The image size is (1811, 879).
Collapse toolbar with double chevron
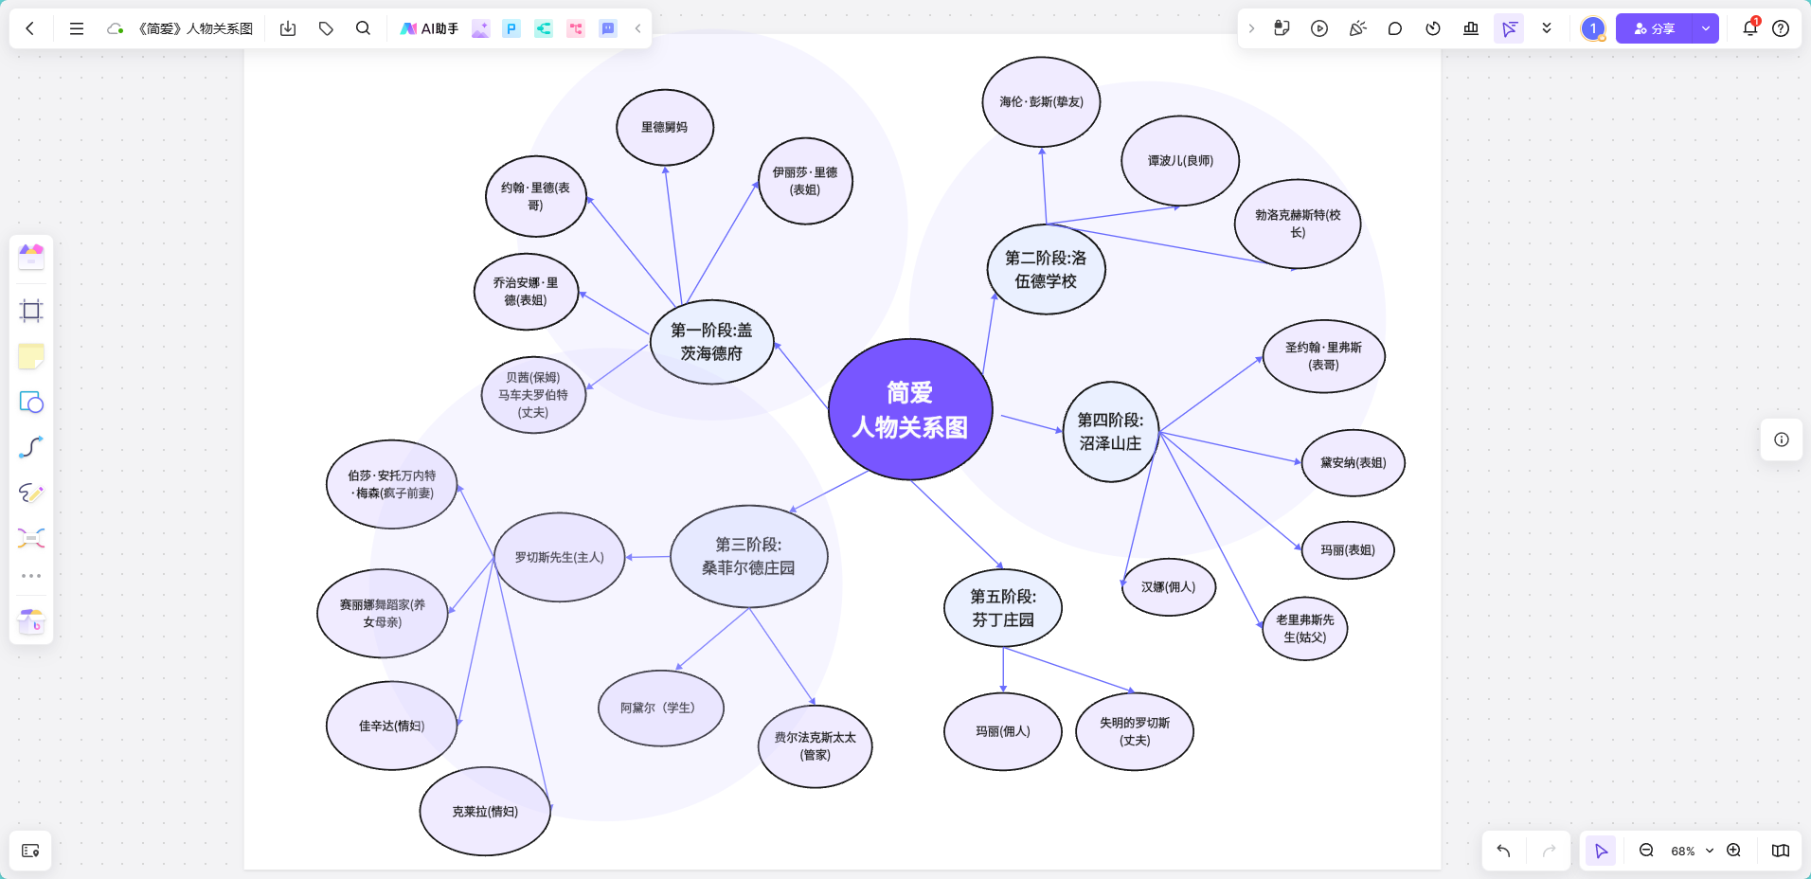pos(1547,28)
